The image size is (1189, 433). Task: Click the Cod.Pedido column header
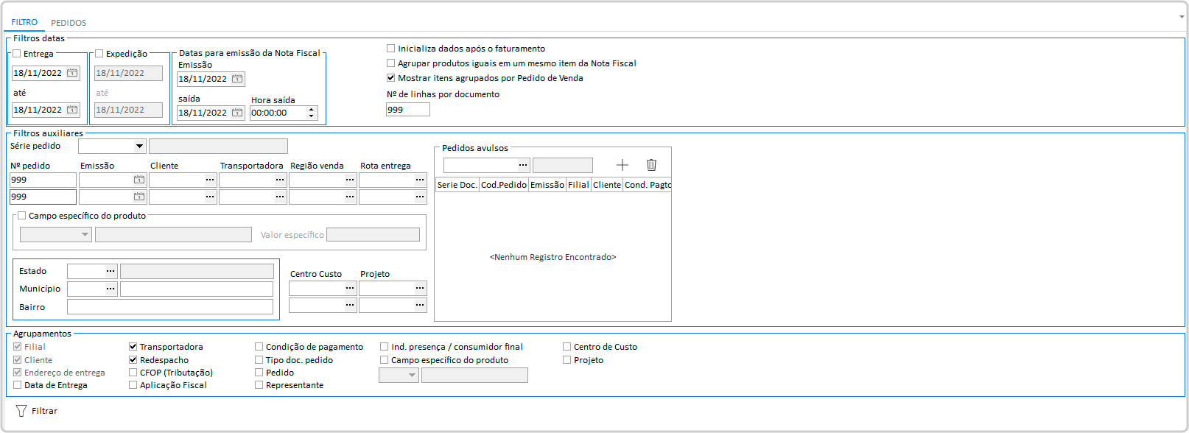503,185
